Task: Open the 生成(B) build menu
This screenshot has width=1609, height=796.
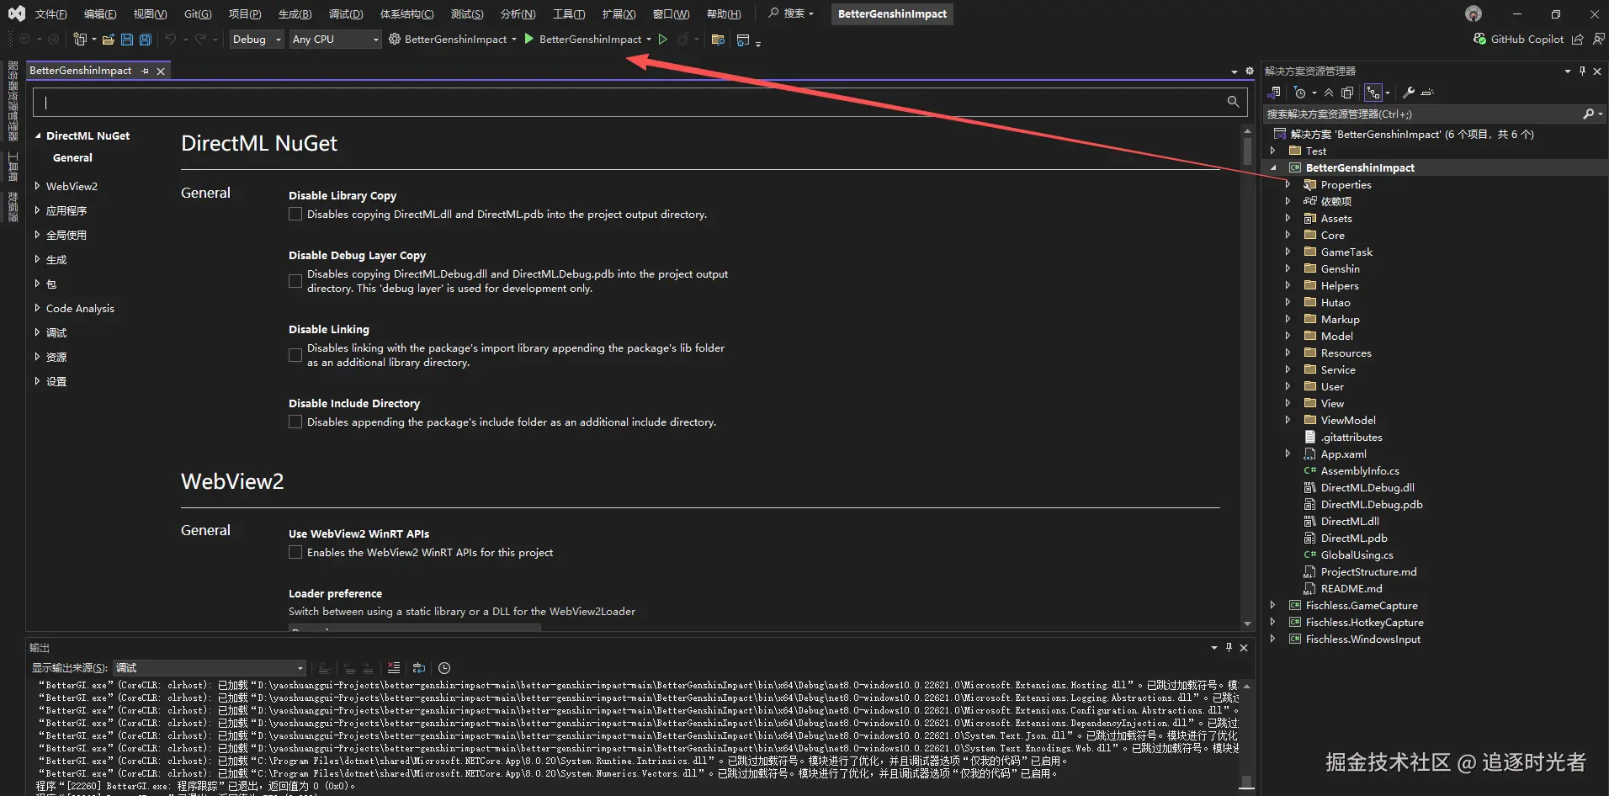Action: point(295,13)
